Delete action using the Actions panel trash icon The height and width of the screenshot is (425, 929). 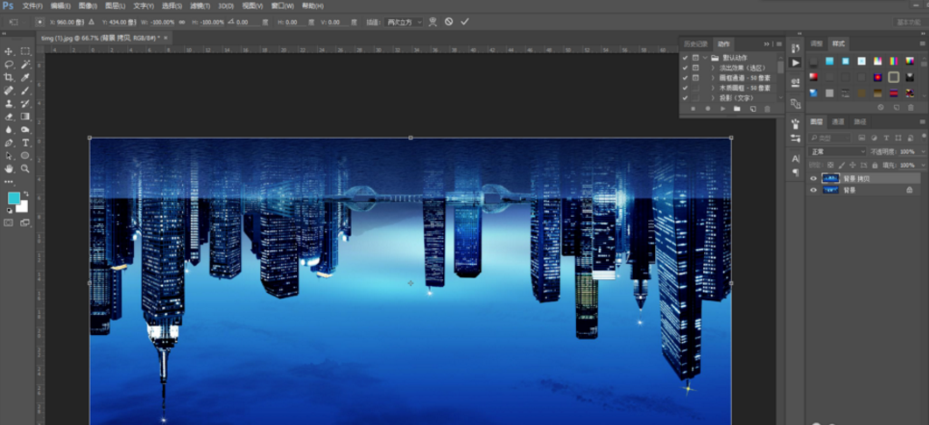click(767, 109)
